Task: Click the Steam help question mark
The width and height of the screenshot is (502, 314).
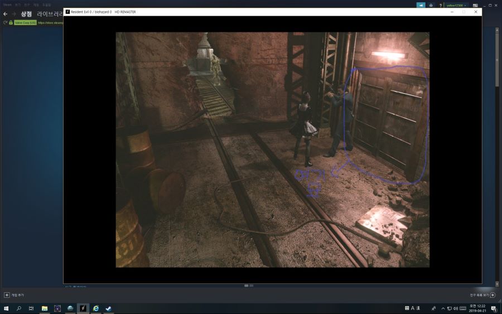Action: pos(440,5)
